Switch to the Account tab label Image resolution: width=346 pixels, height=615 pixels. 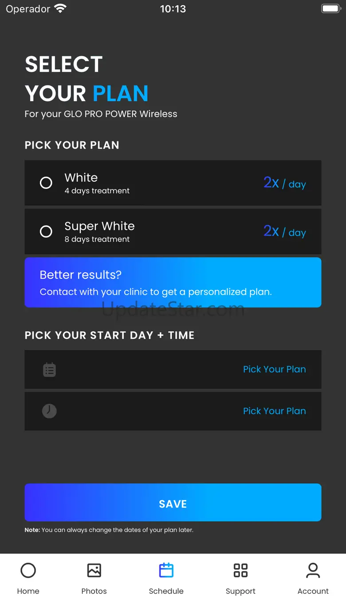pos(313,591)
